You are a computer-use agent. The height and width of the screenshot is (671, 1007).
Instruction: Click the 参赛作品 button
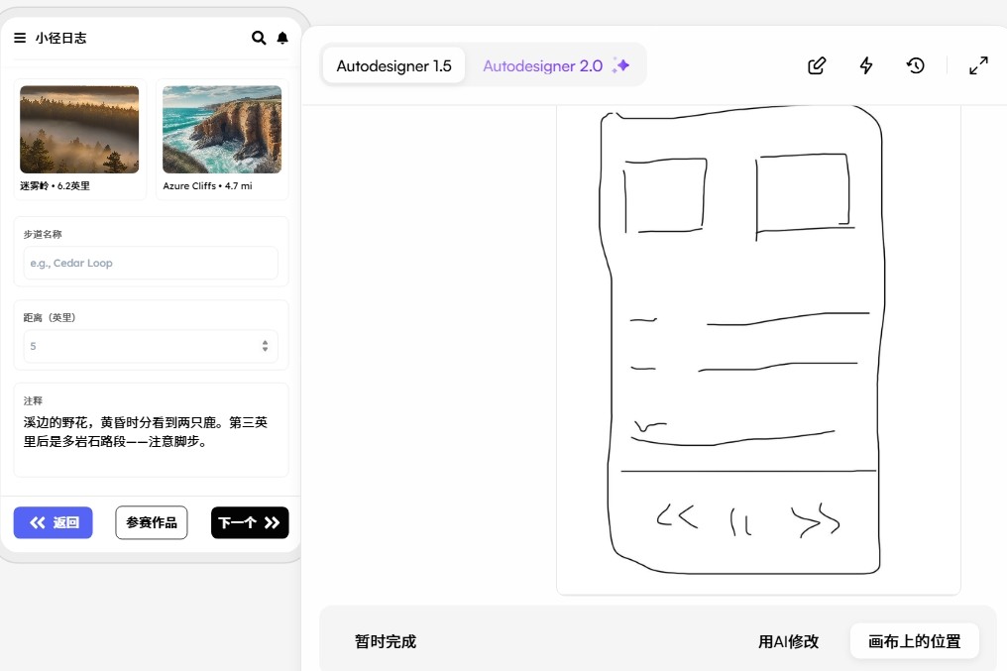152,522
